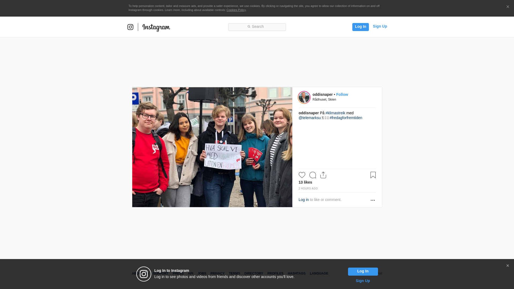Click Log in link to comment
Screen dimensions: 514x289
point(304,200)
